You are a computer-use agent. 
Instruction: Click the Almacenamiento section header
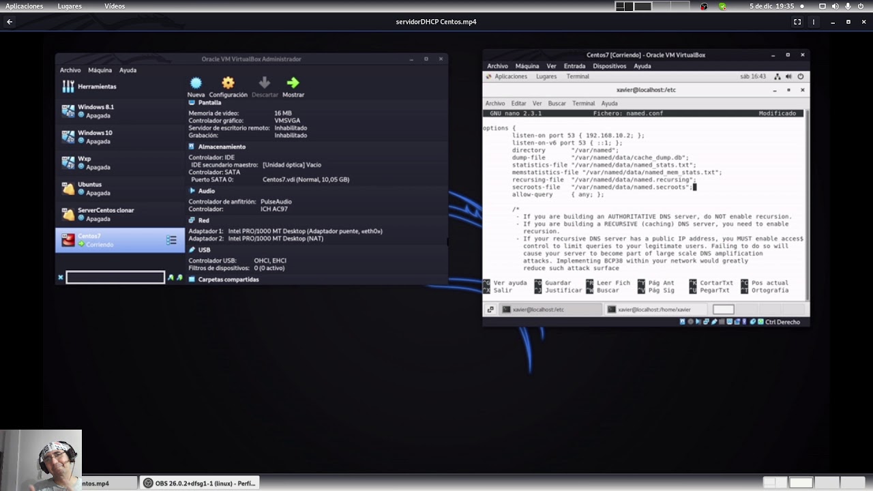(x=217, y=147)
